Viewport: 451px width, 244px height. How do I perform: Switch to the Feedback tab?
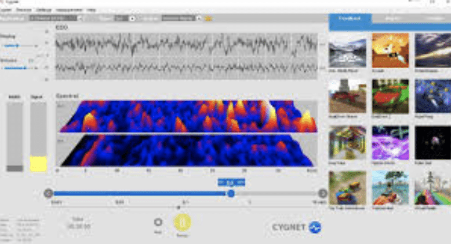350,19
